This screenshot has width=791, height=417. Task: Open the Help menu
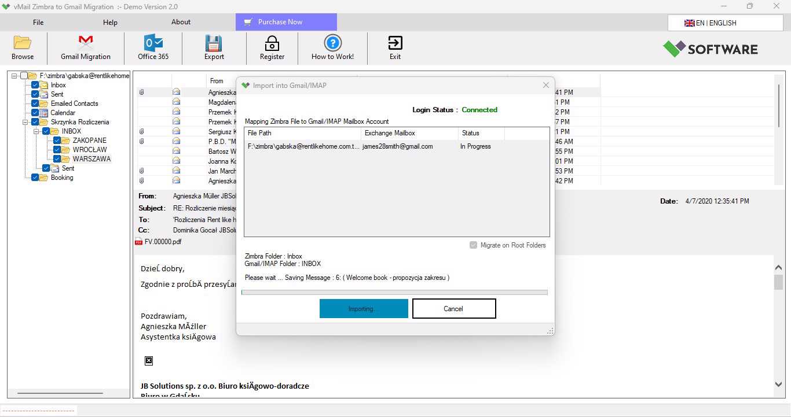click(x=110, y=23)
